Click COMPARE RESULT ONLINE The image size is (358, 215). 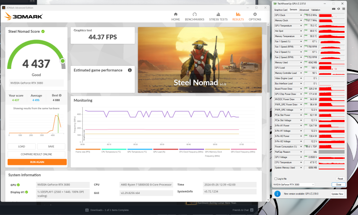(x=36, y=154)
